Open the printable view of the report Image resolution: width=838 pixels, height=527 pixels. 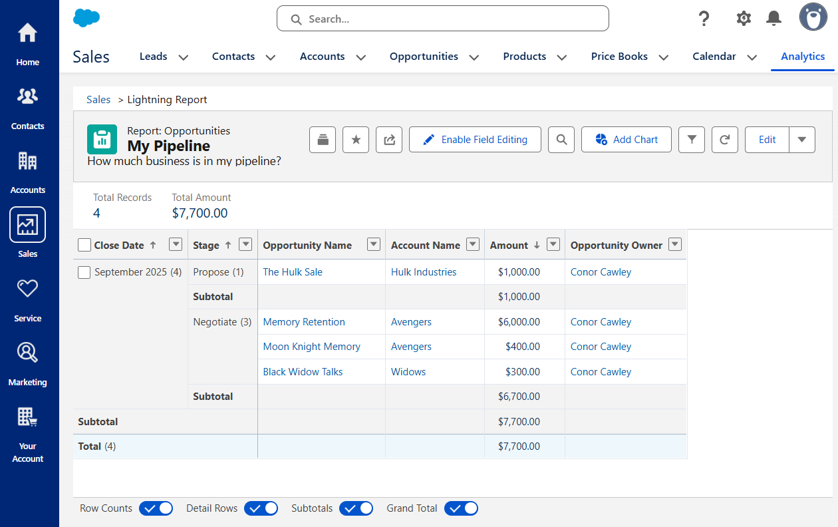pos(322,139)
